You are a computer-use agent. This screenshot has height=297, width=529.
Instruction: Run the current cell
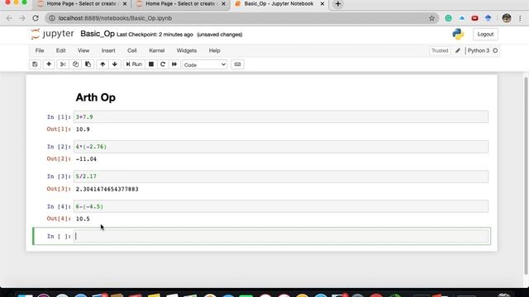[134, 64]
